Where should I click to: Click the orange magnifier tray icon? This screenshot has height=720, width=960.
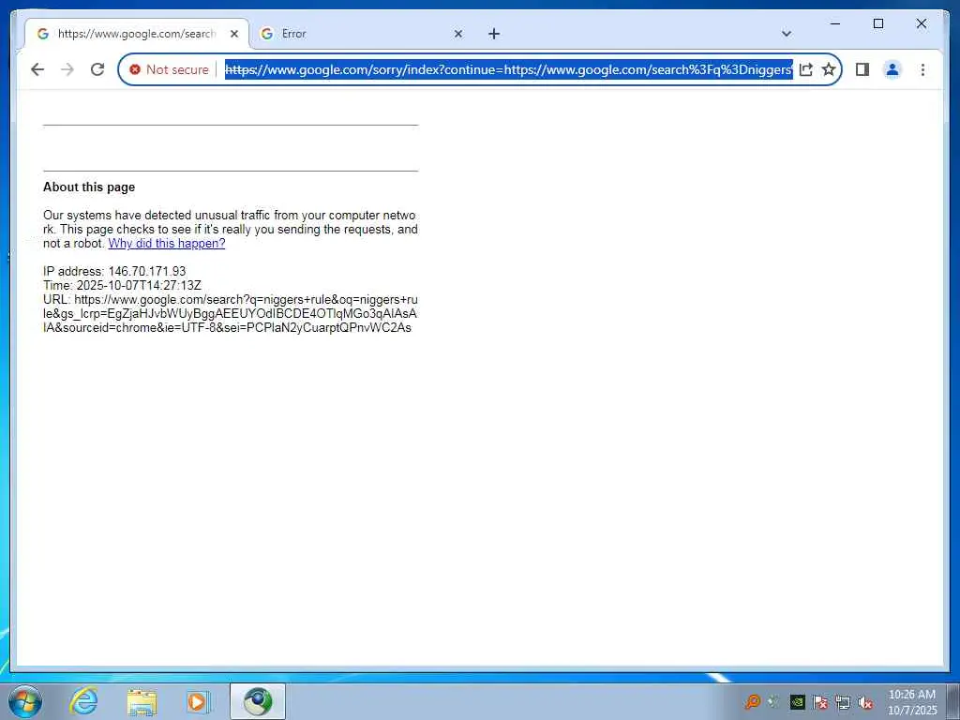[753, 701]
